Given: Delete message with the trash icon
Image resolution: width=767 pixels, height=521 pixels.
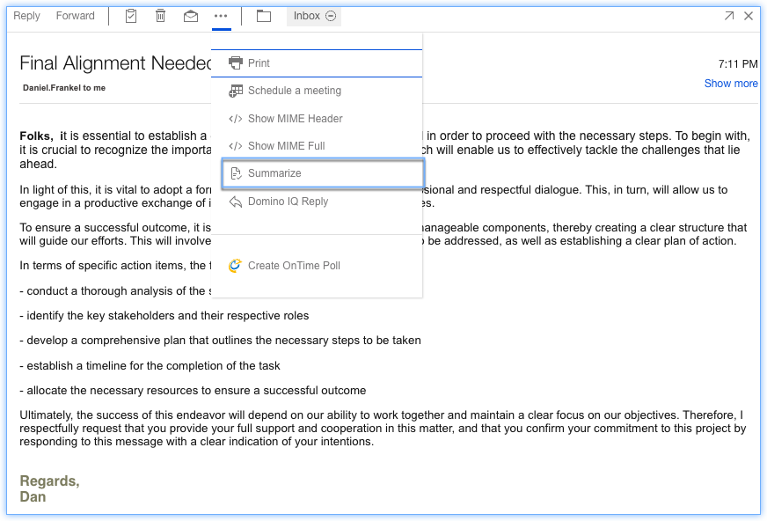Looking at the screenshot, I should pos(160,16).
